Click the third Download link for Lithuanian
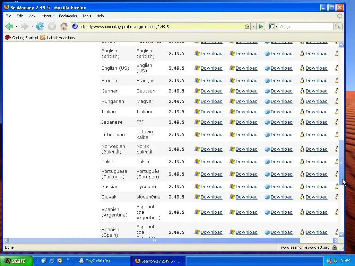Screen dimensions: 355x266 coord(282,134)
